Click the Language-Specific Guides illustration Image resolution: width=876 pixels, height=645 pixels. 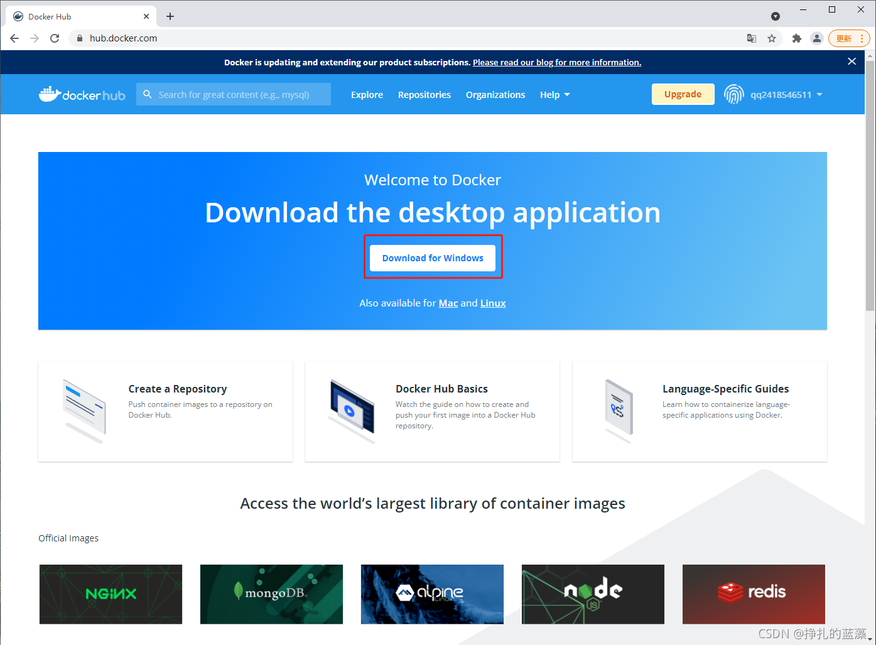click(x=619, y=411)
